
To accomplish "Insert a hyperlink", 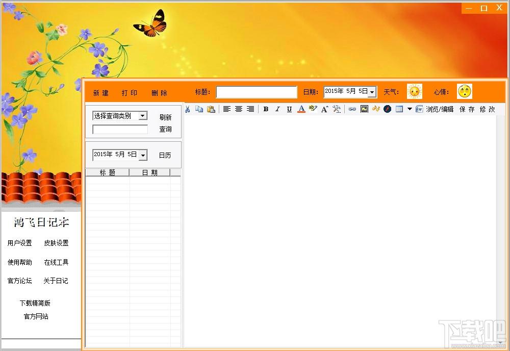I will tap(352, 109).
